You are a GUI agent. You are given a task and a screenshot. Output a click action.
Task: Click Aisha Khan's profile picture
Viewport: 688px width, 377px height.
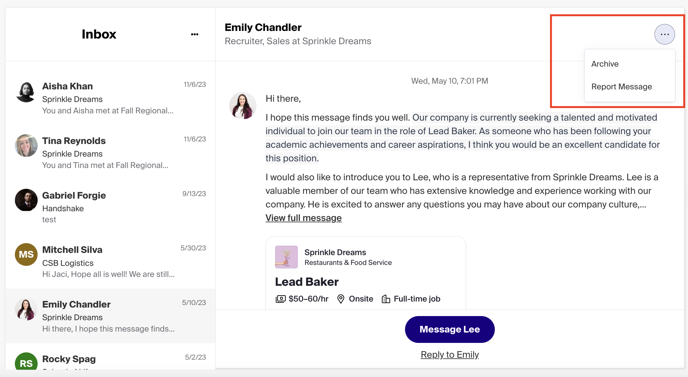point(26,92)
